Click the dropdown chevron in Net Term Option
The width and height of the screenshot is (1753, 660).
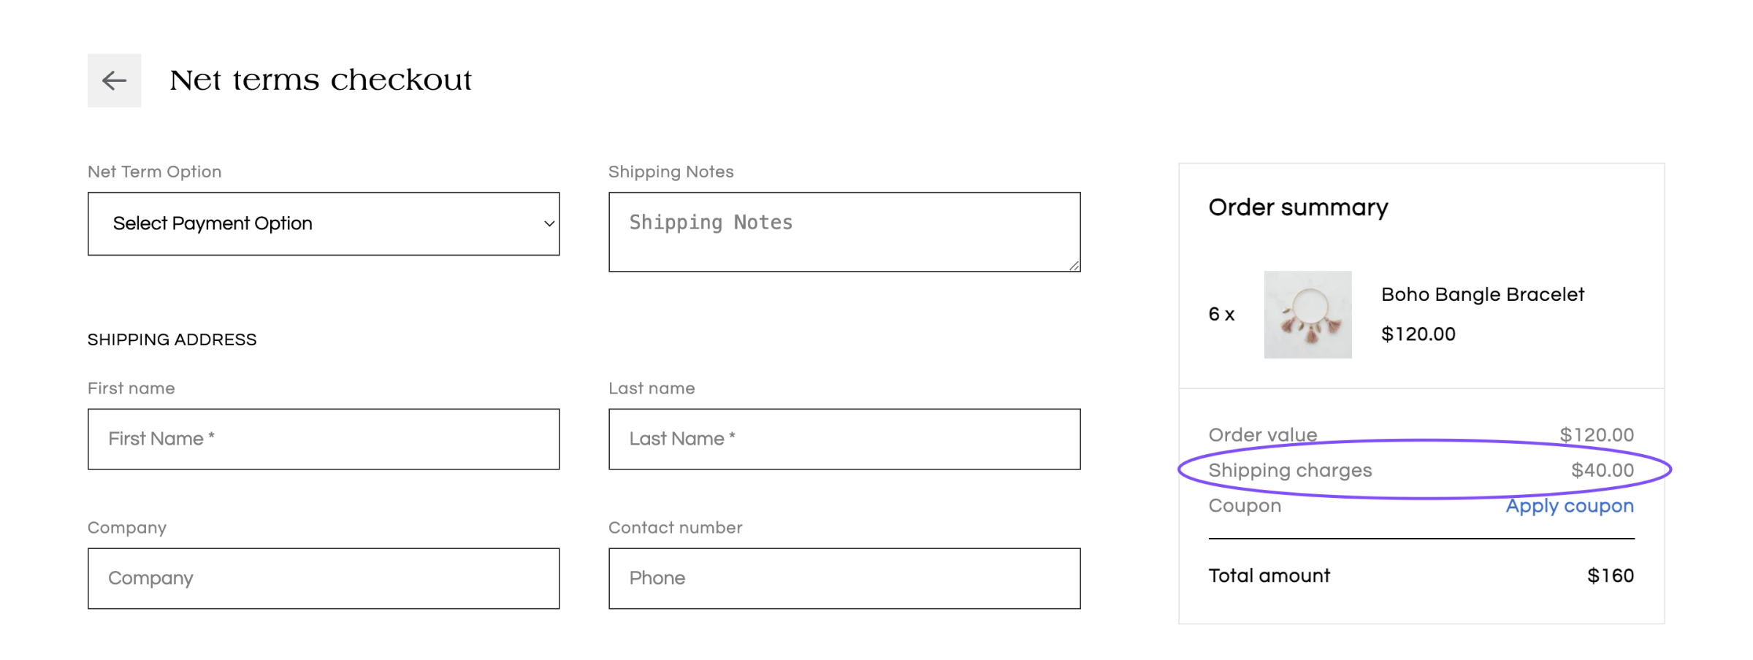[x=549, y=224]
